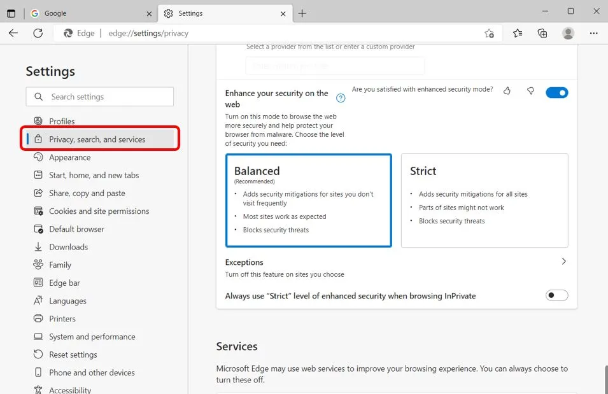Click the Search settings field
608x394 pixels.
click(100, 97)
